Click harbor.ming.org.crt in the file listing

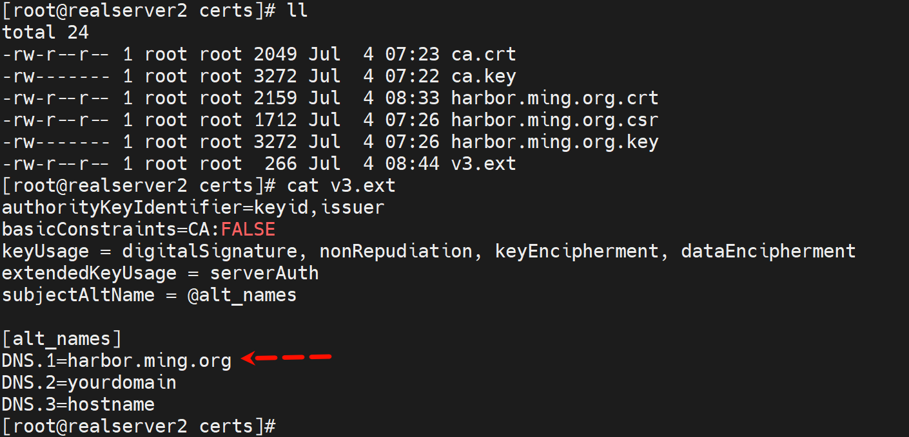coord(554,98)
